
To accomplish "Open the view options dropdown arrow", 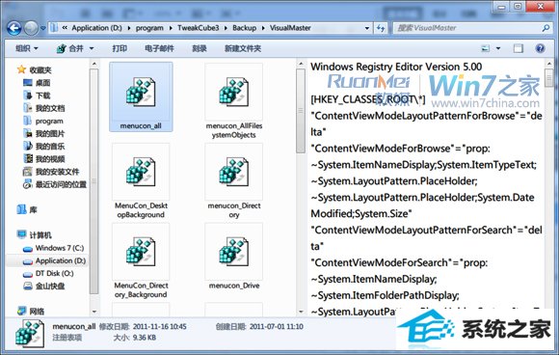I will point(498,48).
